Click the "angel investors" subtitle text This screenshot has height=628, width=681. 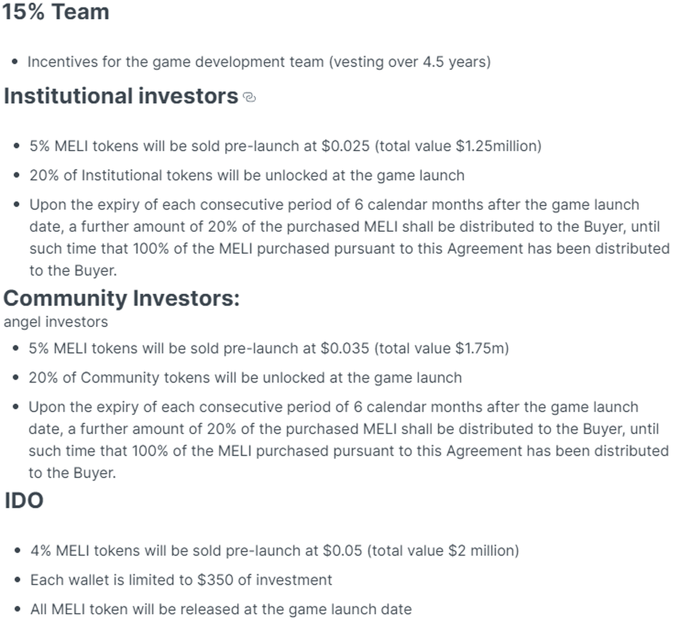pos(56,322)
